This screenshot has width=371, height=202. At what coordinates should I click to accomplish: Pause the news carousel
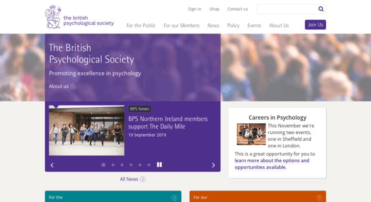click(x=159, y=165)
